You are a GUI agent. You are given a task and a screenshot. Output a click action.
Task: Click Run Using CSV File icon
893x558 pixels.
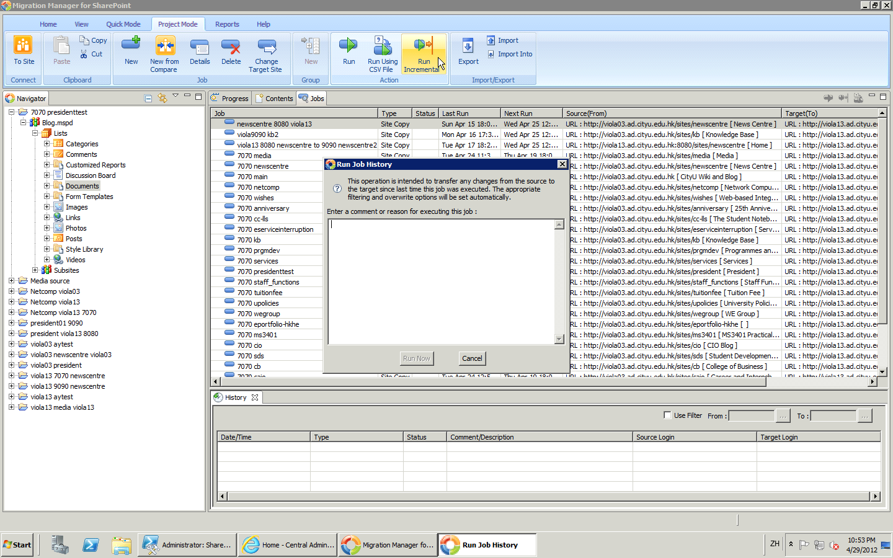point(383,45)
